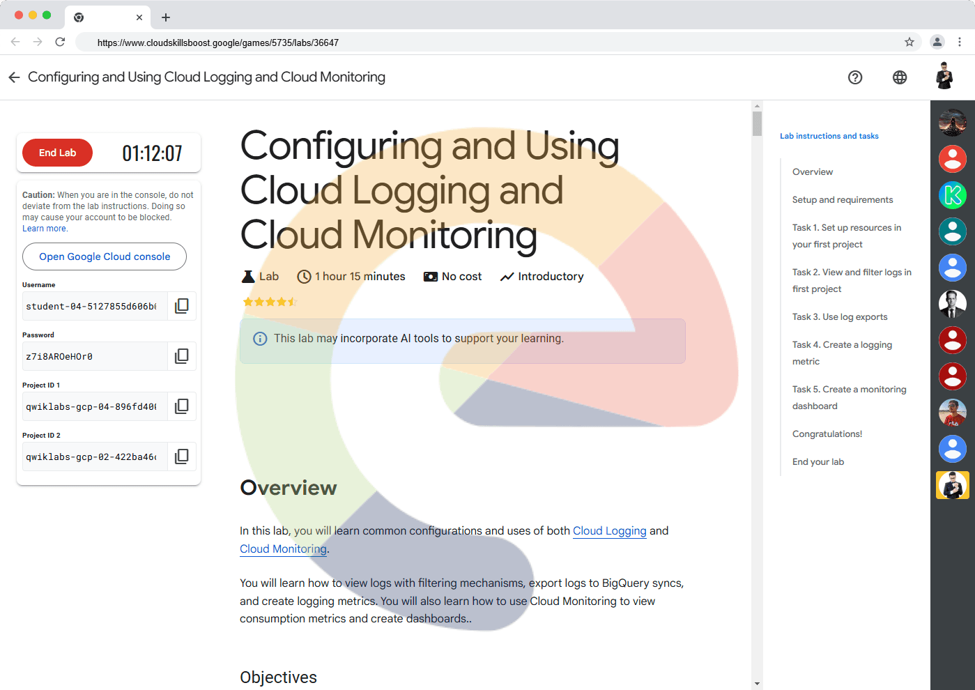Select the top dark avatar in sidebar

(953, 123)
